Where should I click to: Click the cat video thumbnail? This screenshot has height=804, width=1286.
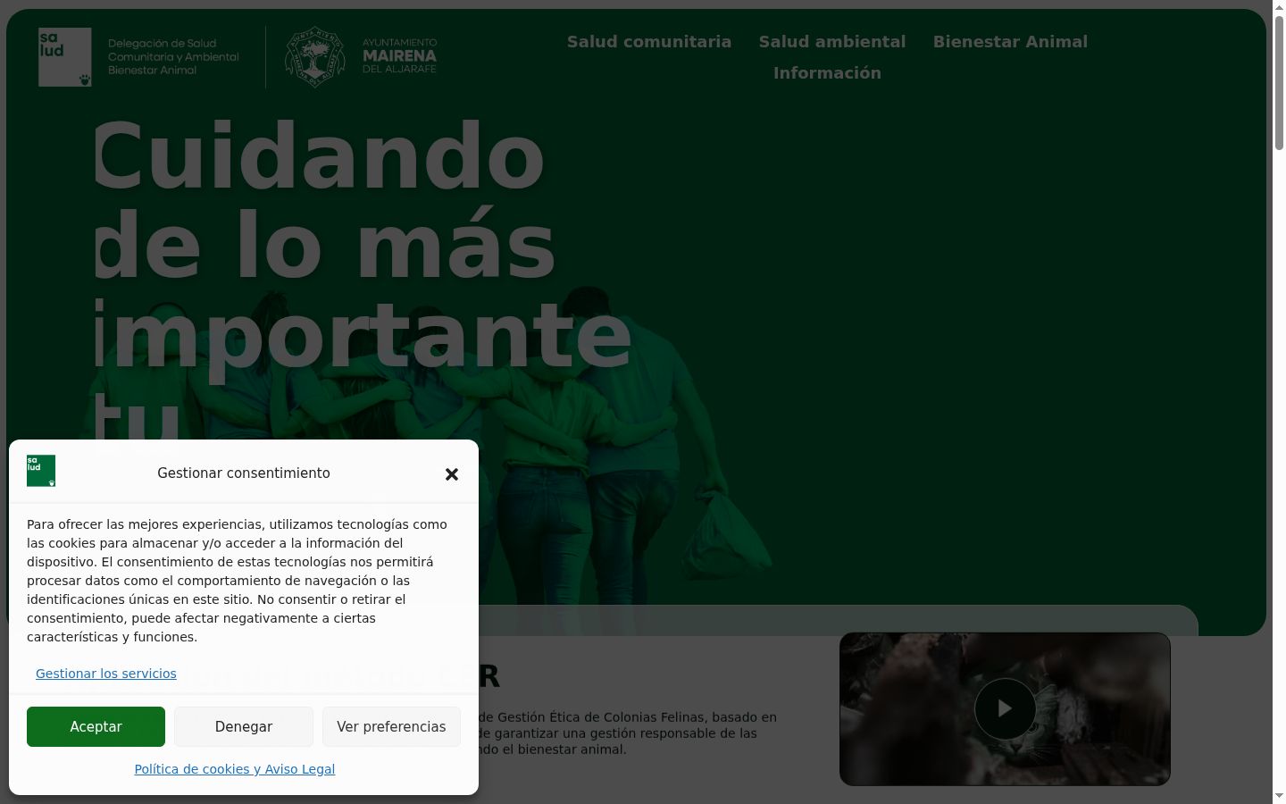[1005, 709]
